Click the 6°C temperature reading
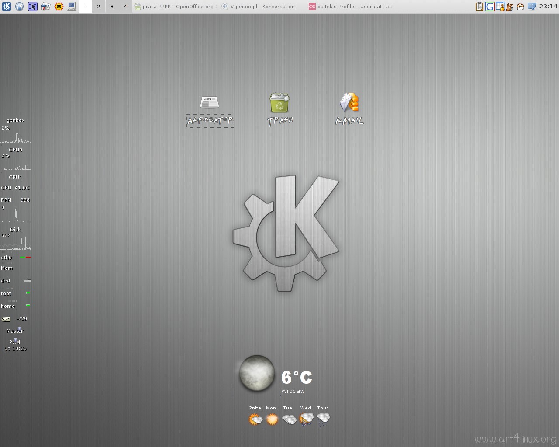The height and width of the screenshot is (447, 559). 297,377
